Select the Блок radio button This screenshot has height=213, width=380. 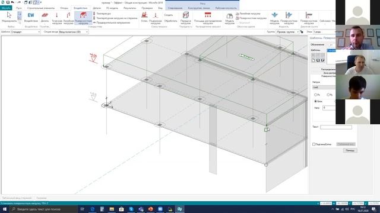coord(315,101)
